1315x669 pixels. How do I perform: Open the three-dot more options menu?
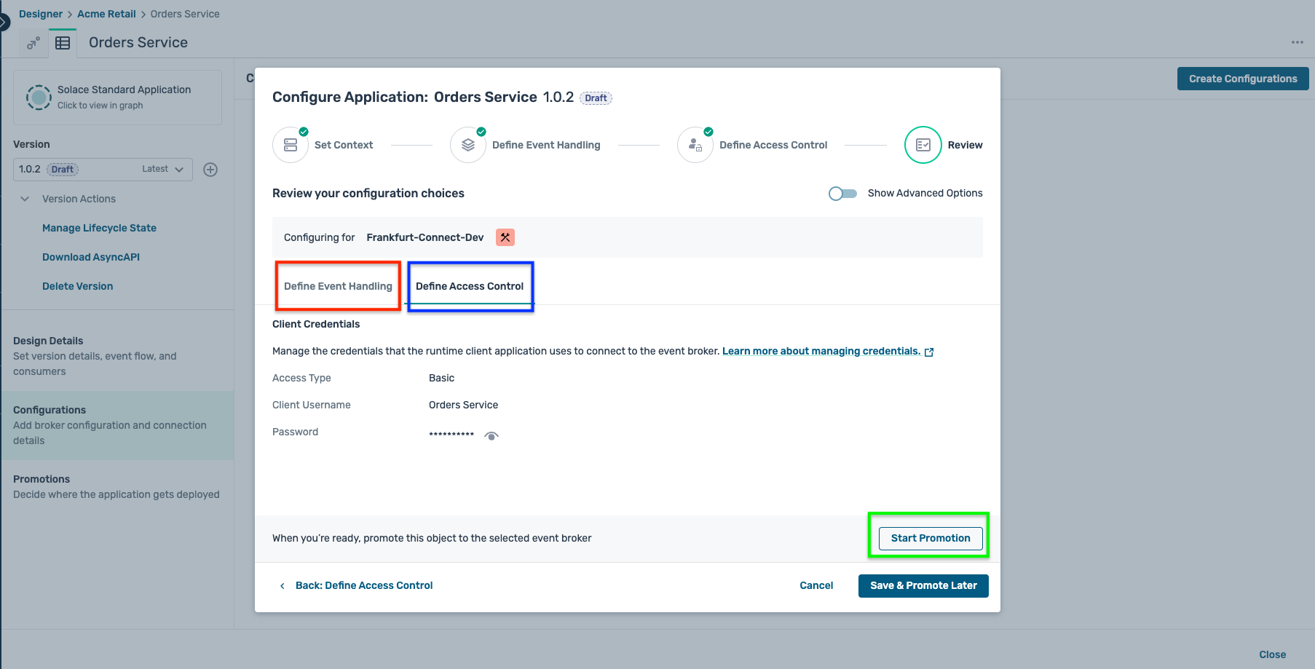(x=1297, y=42)
